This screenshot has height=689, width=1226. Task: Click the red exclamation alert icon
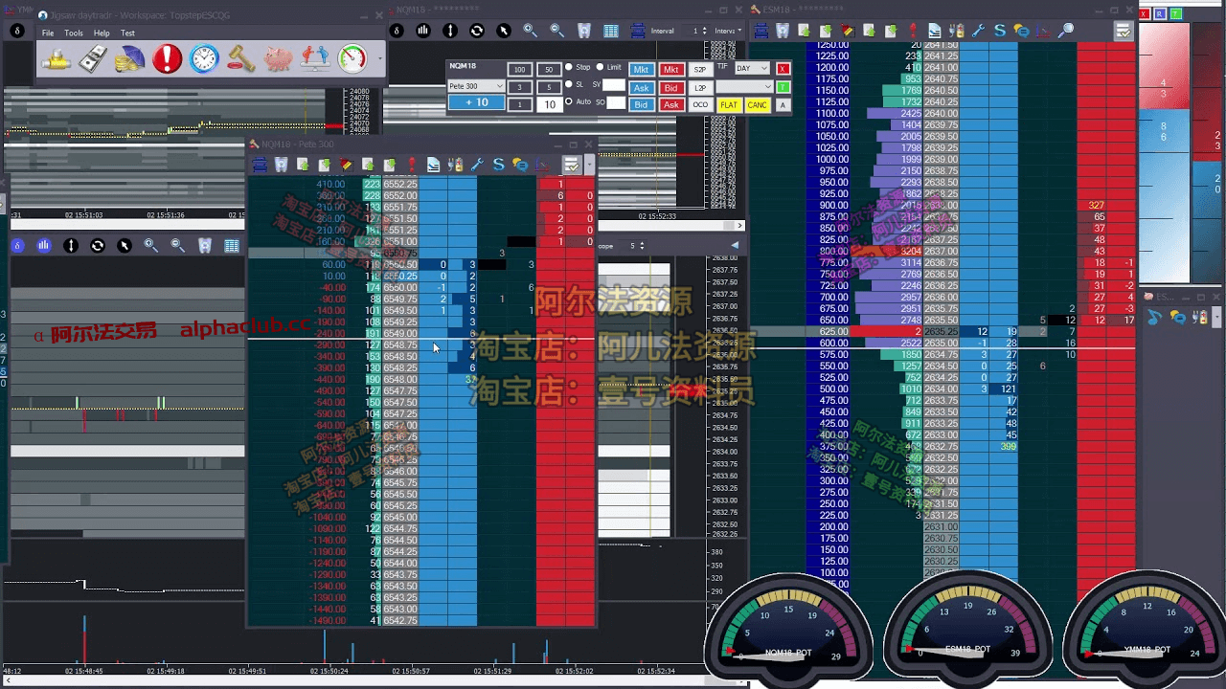point(167,59)
